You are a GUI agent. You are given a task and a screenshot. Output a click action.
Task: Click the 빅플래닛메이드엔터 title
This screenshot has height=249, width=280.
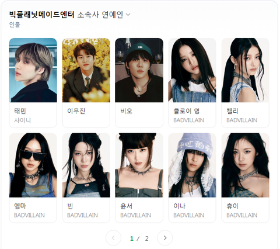coord(41,15)
